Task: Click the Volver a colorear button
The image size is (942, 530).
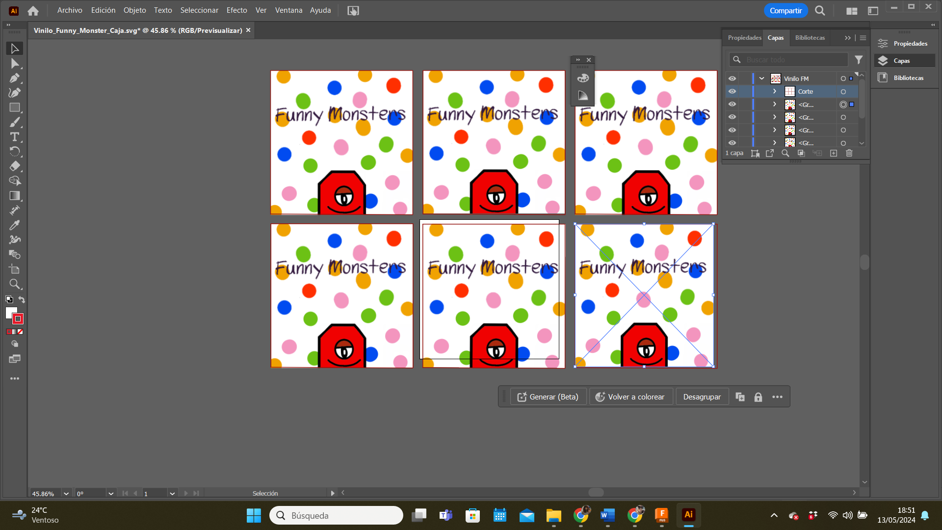Action: point(630,397)
